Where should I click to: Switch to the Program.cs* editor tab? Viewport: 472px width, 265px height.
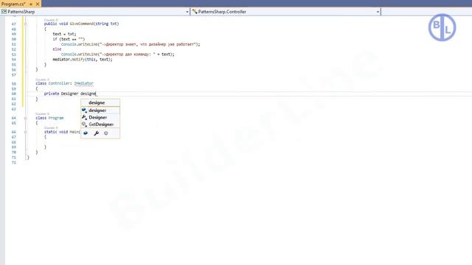point(13,4)
